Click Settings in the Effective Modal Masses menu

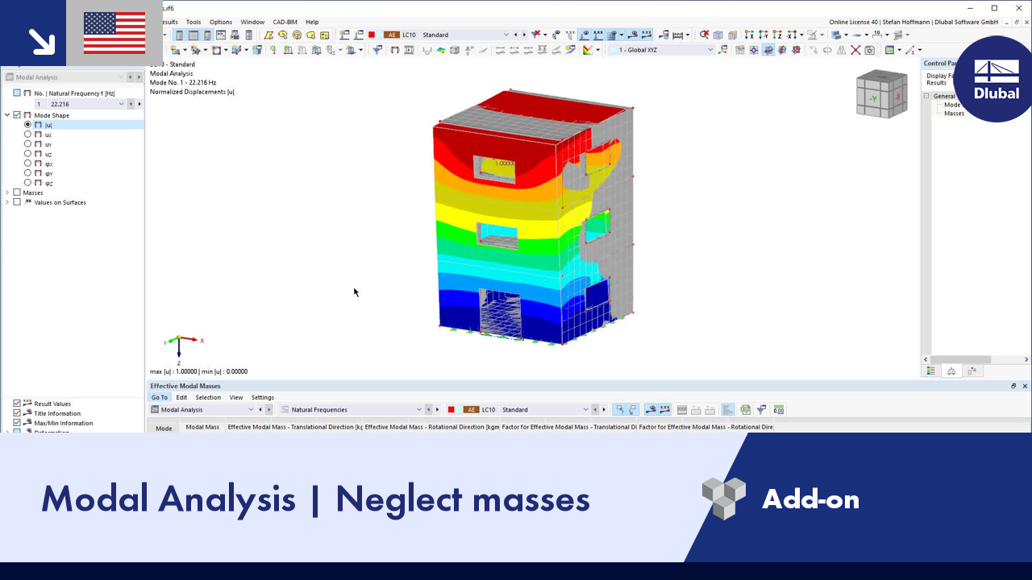[263, 397]
